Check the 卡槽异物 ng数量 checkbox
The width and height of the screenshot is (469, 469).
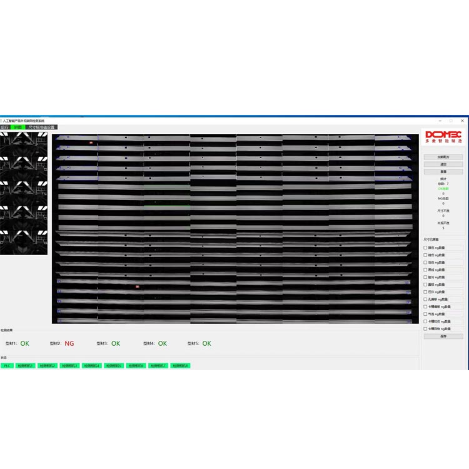(x=426, y=328)
